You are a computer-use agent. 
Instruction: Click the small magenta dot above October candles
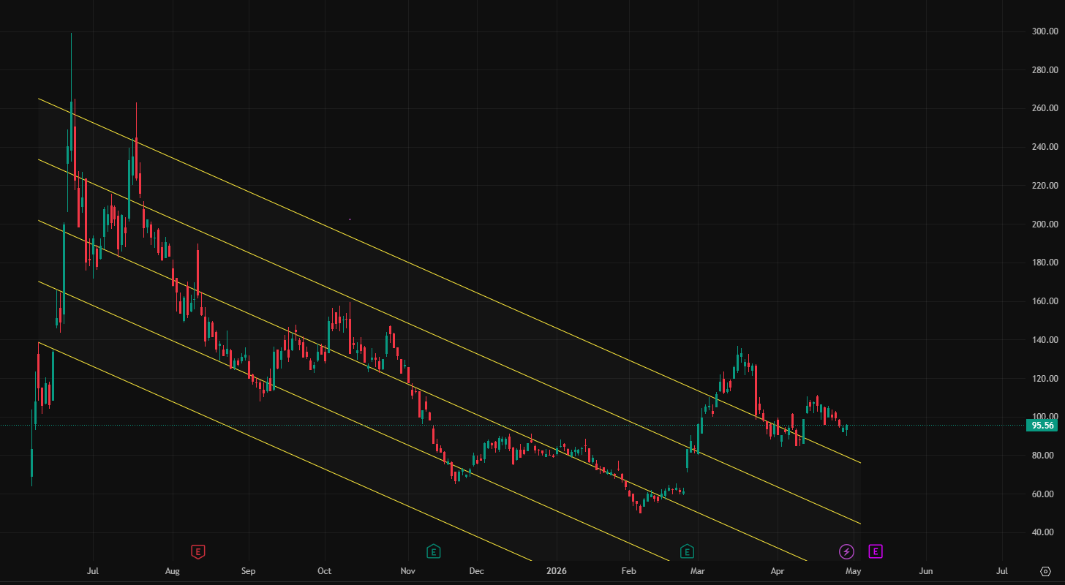350,219
